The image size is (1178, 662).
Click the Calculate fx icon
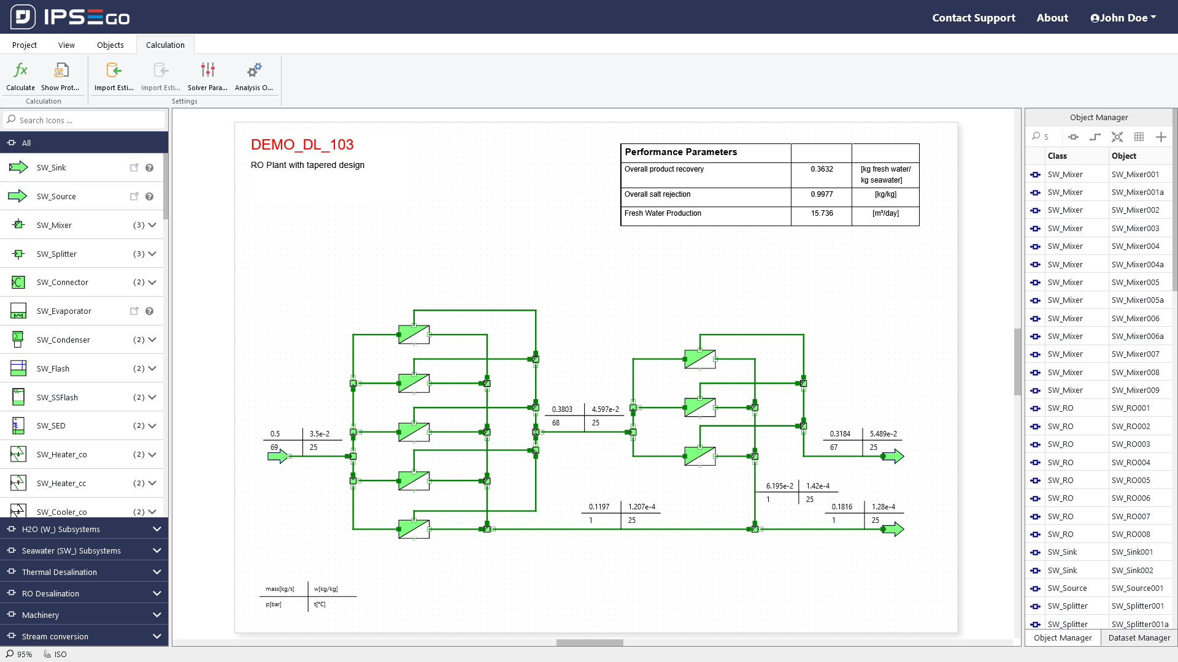[x=20, y=70]
